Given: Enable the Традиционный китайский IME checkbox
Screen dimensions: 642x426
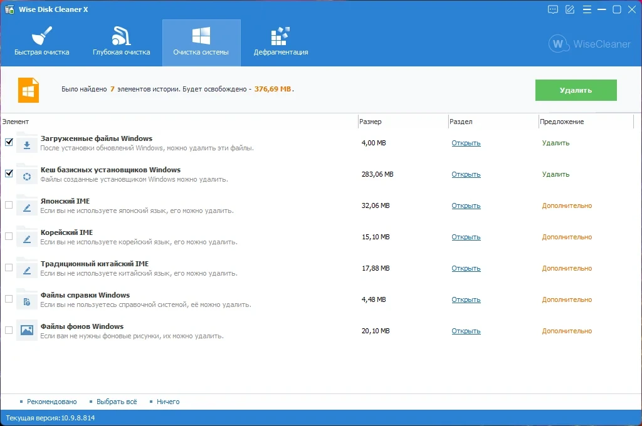Looking at the screenshot, I should 9,268.
